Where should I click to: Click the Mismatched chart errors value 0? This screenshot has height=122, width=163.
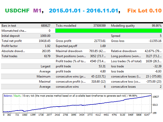49,31
